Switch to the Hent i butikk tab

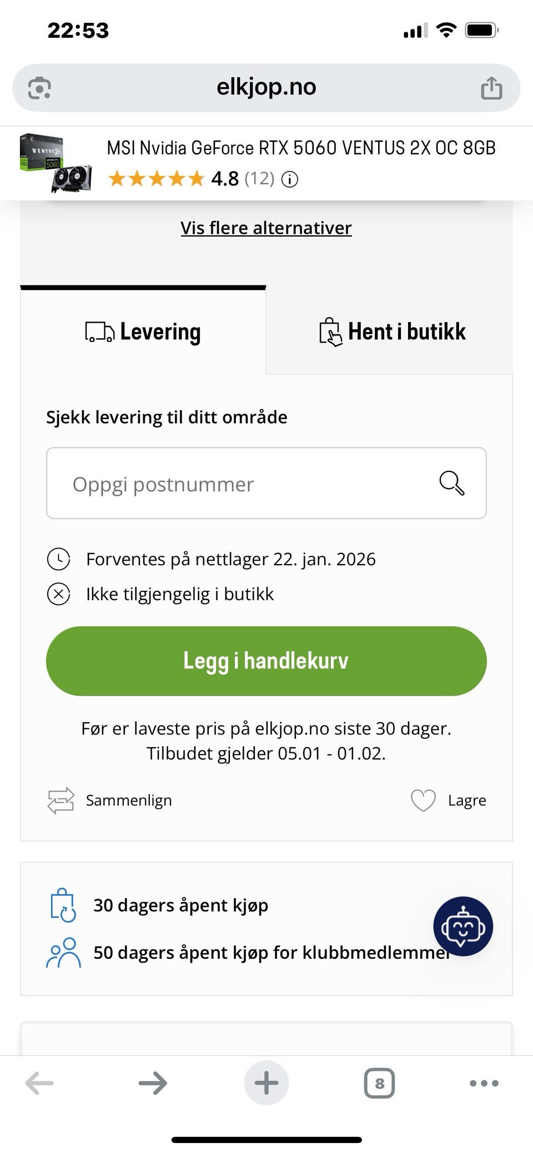coord(392,332)
